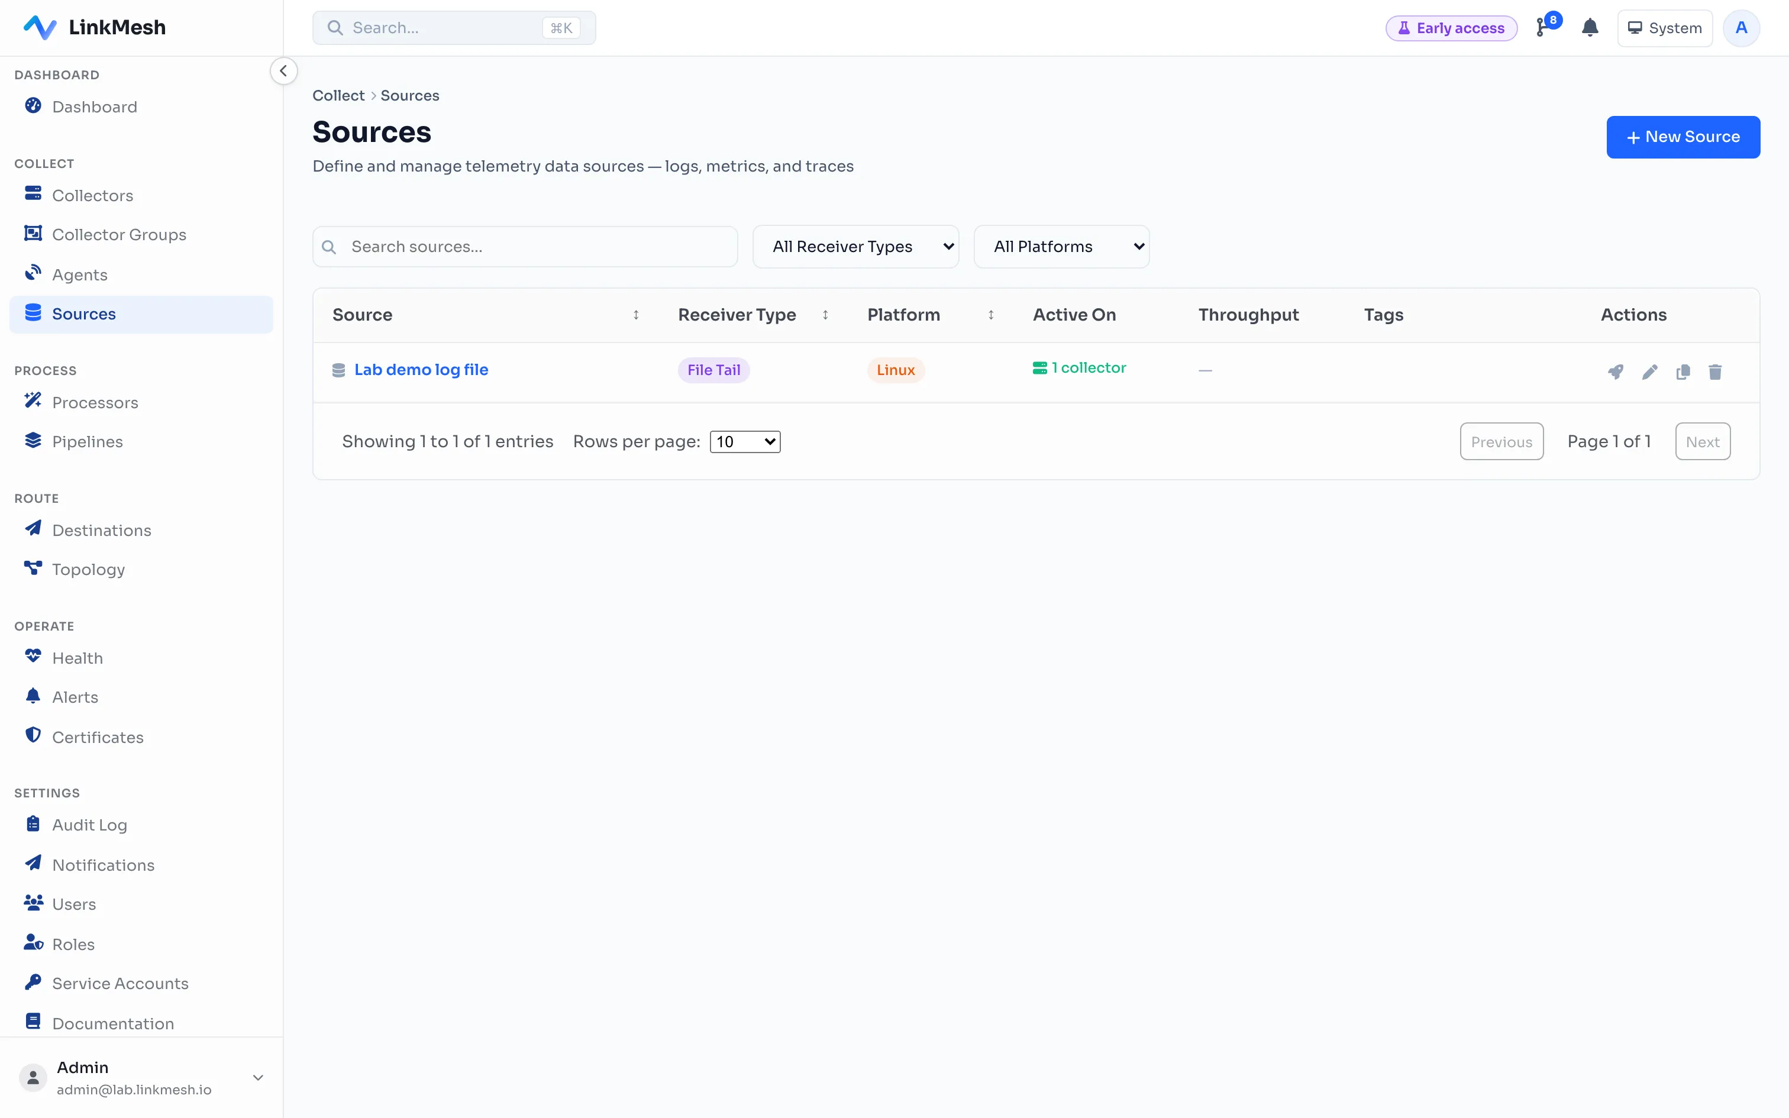
Task: Click the deploy rocket icon for Lab demo log file
Action: 1615,372
